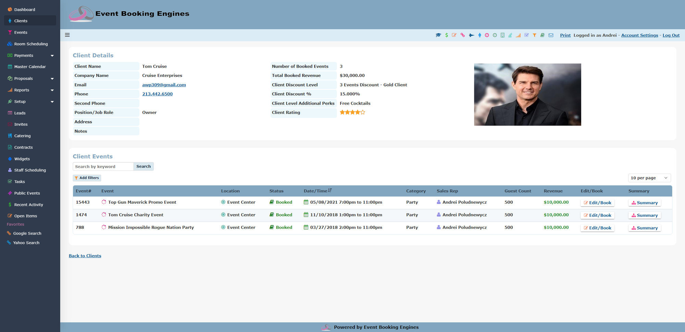Click the building toolbar icon
The height and width of the screenshot is (332, 685).
point(502,35)
